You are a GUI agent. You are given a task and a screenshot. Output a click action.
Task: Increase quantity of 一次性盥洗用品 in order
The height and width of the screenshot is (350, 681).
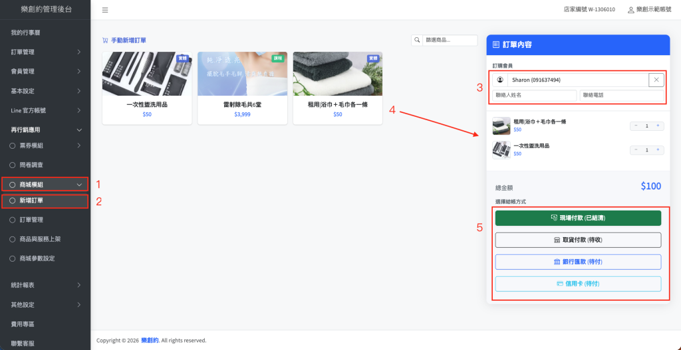(658, 149)
